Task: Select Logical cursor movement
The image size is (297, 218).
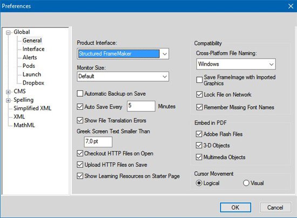Action: click(199, 183)
